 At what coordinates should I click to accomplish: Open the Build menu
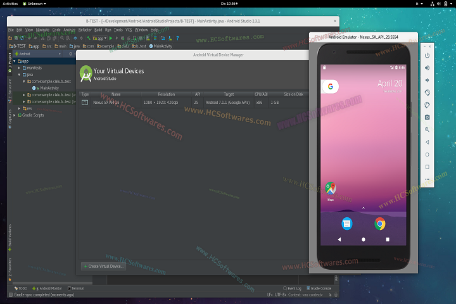[x=98, y=30]
